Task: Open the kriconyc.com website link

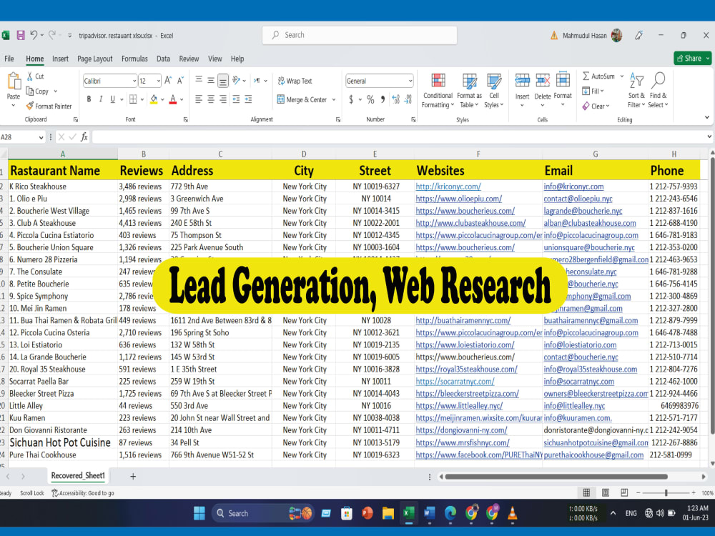Action: [x=448, y=187]
